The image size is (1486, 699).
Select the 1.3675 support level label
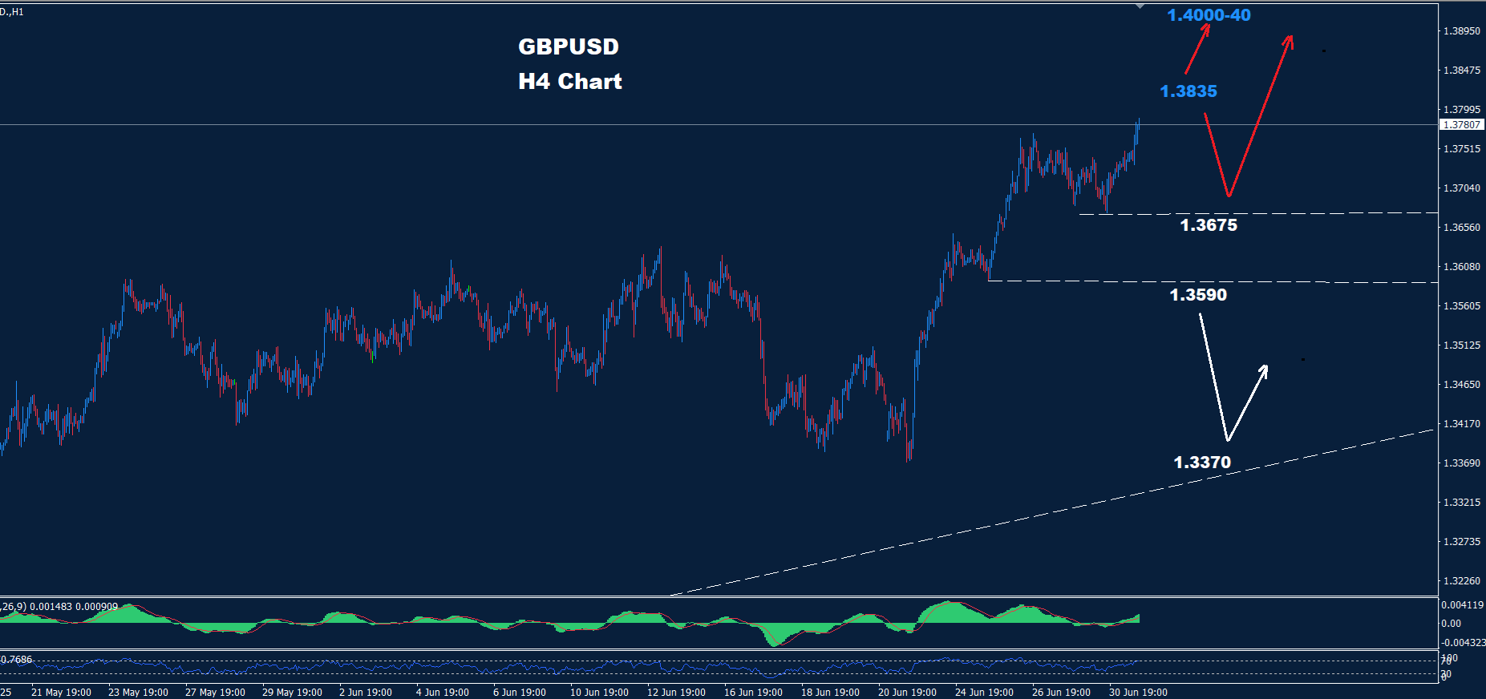(x=1208, y=225)
